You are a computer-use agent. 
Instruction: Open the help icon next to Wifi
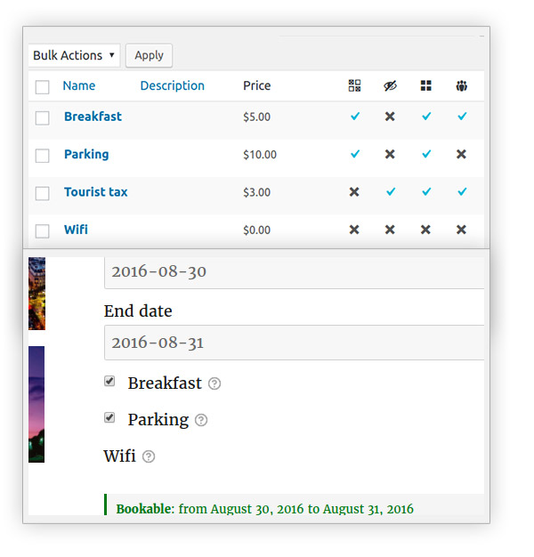pyautogui.click(x=149, y=456)
